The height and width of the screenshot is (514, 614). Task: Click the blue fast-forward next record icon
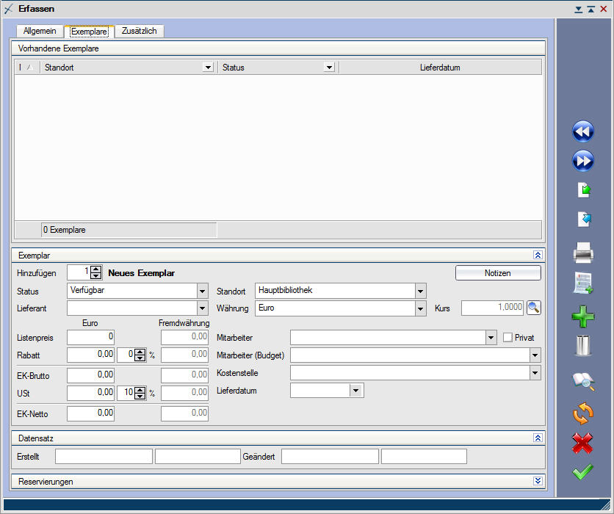[582, 160]
